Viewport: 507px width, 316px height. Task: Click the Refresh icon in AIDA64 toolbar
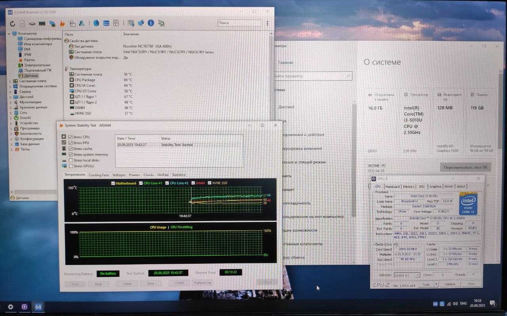pos(13,24)
